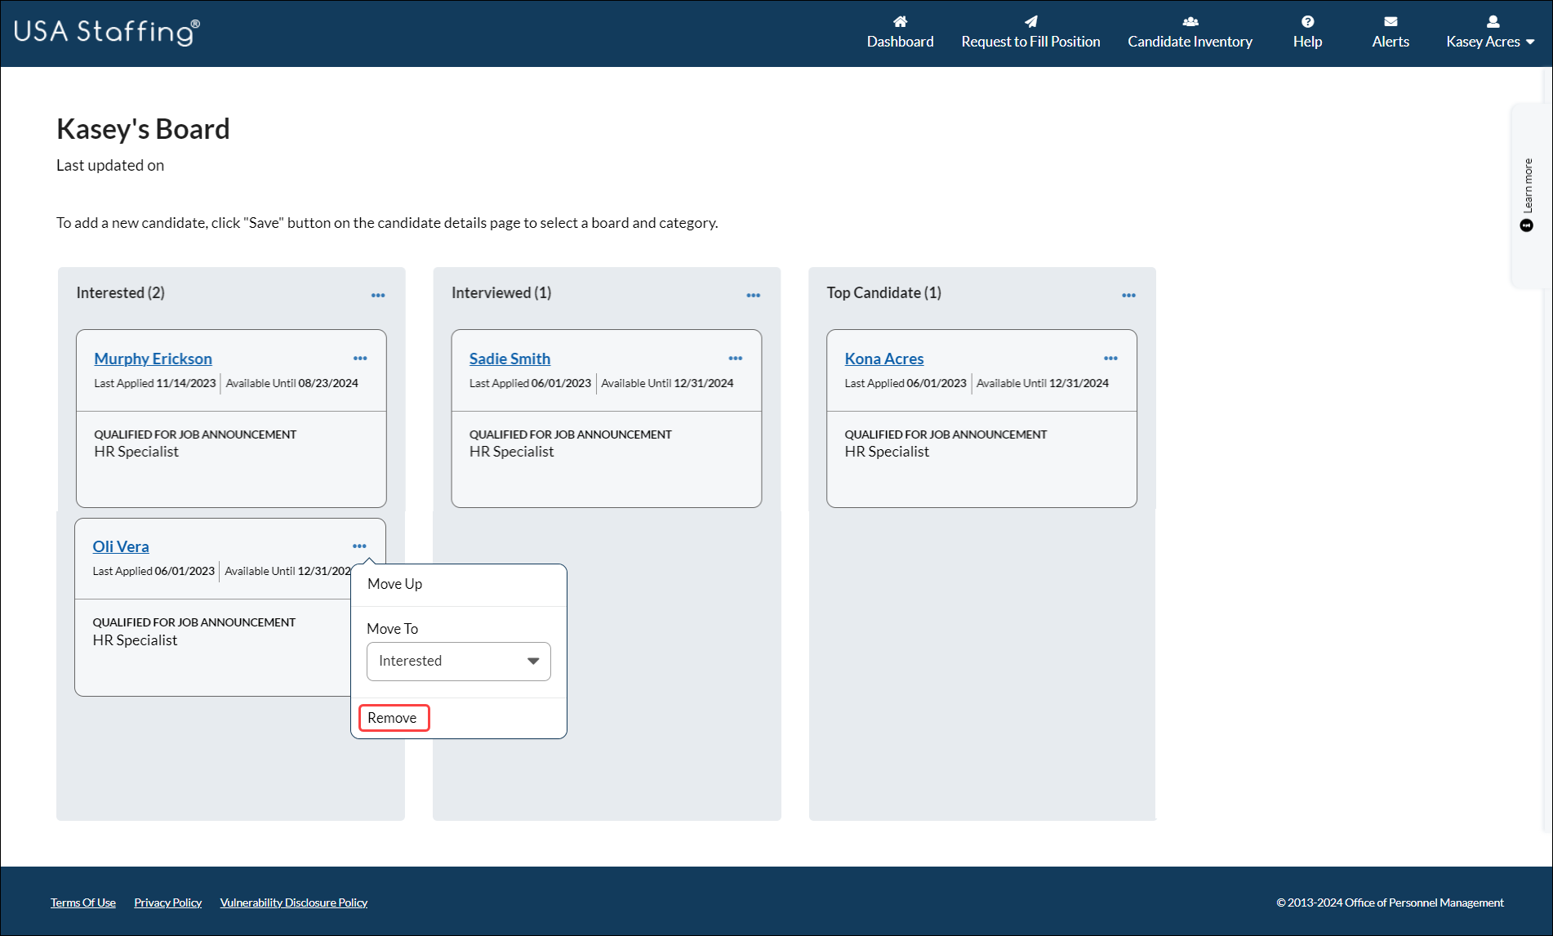
Task: Select Remove from the card menu
Action: [393, 718]
